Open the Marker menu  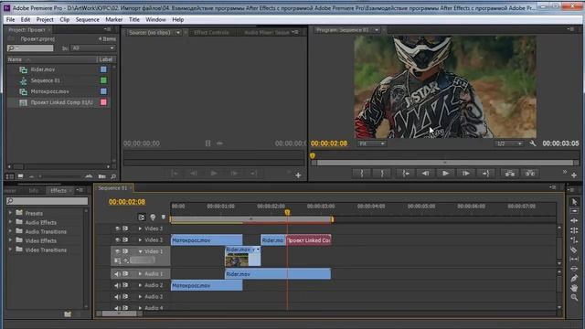pyautogui.click(x=113, y=19)
